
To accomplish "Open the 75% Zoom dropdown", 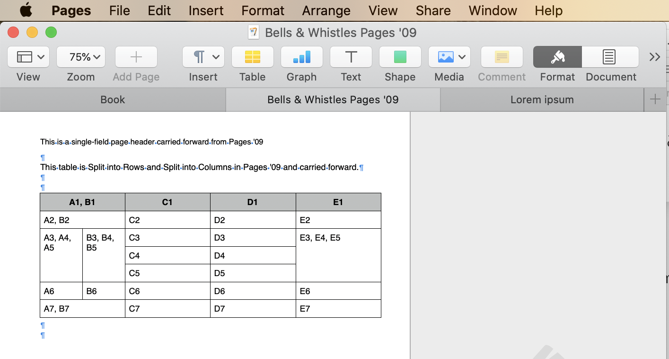I will (x=81, y=57).
